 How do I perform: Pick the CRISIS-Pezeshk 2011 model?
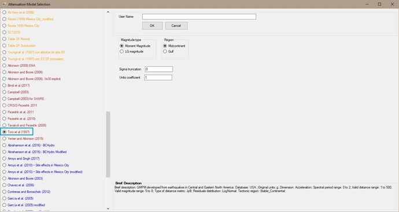pos(20,105)
